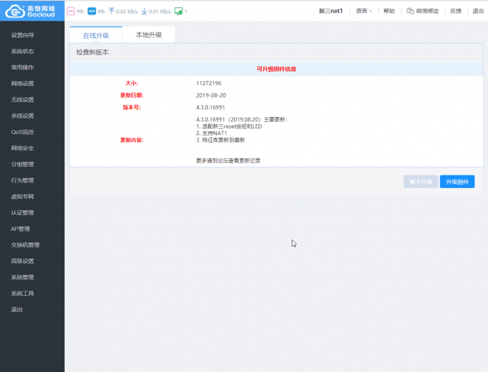The height and width of the screenshot is (372, 488).
Task: Click the version number value 4.3.0.16991
Action: (x=210, y=107)
